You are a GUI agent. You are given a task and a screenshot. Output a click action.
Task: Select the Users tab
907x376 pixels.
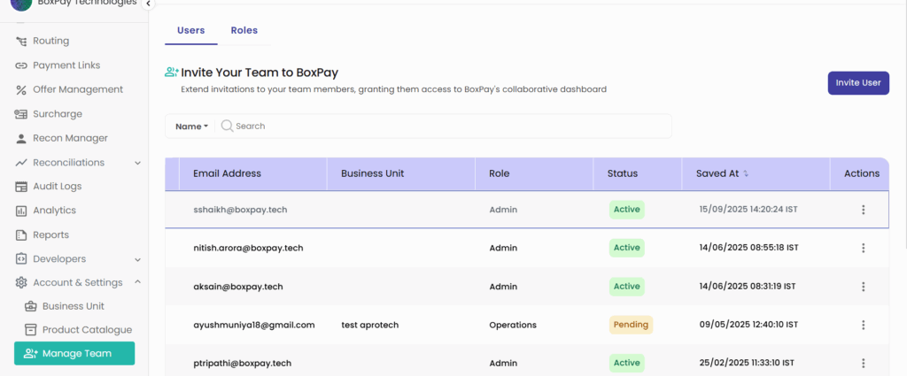click(191, 31)
